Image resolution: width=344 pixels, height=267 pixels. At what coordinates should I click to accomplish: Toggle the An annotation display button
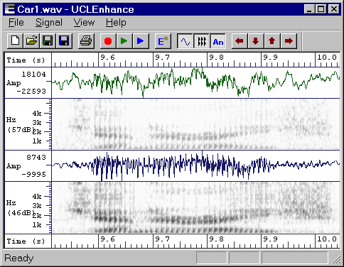(218, 41)
